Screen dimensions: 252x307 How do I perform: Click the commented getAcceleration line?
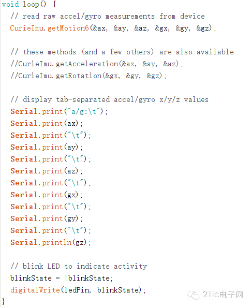(97, 64)
